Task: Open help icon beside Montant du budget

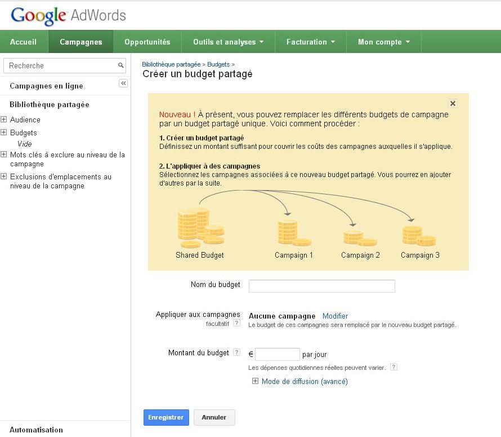Action: pos(236,352)
